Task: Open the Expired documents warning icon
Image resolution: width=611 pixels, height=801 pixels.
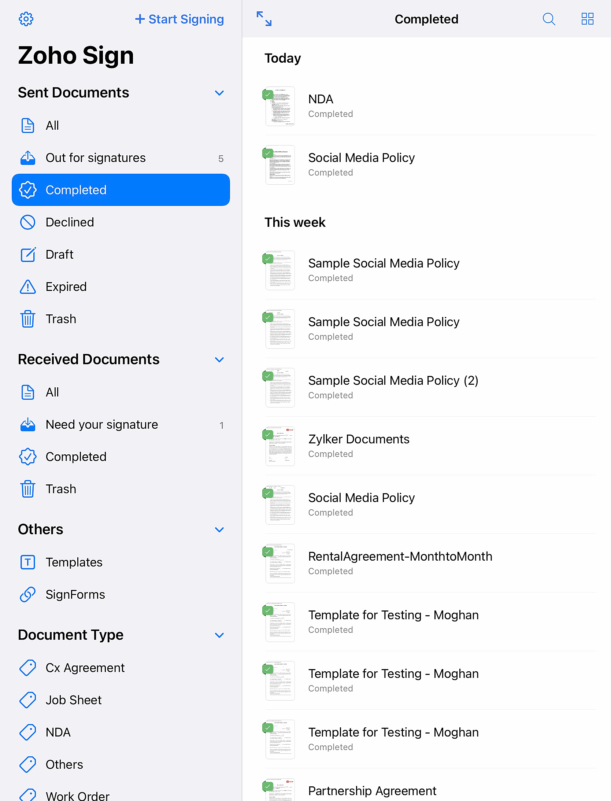Action: tap(28, 287)
